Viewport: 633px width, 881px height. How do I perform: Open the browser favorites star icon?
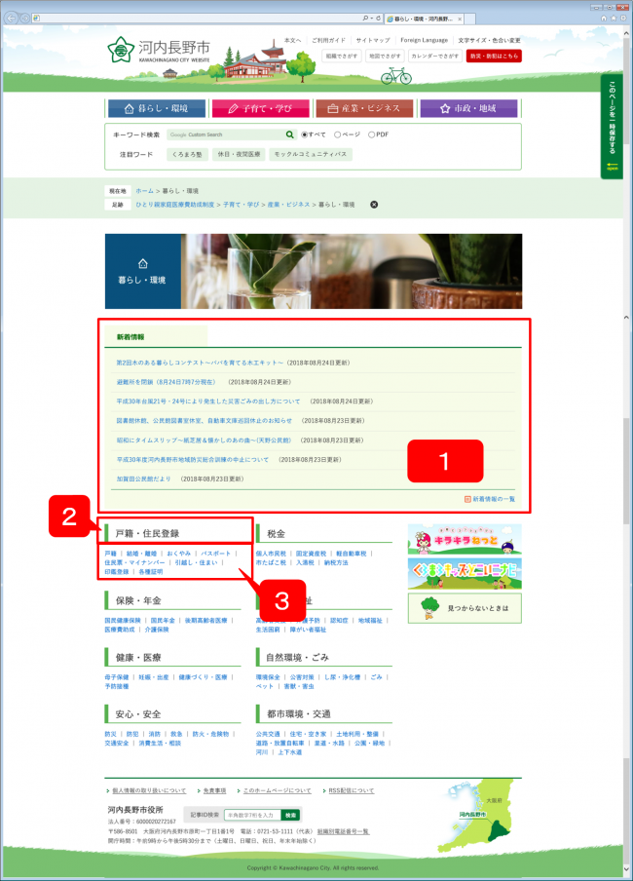(614, 18)
